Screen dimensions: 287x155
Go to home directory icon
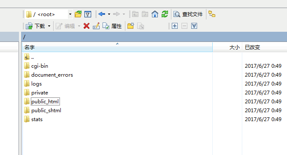(x=155, y=14)
